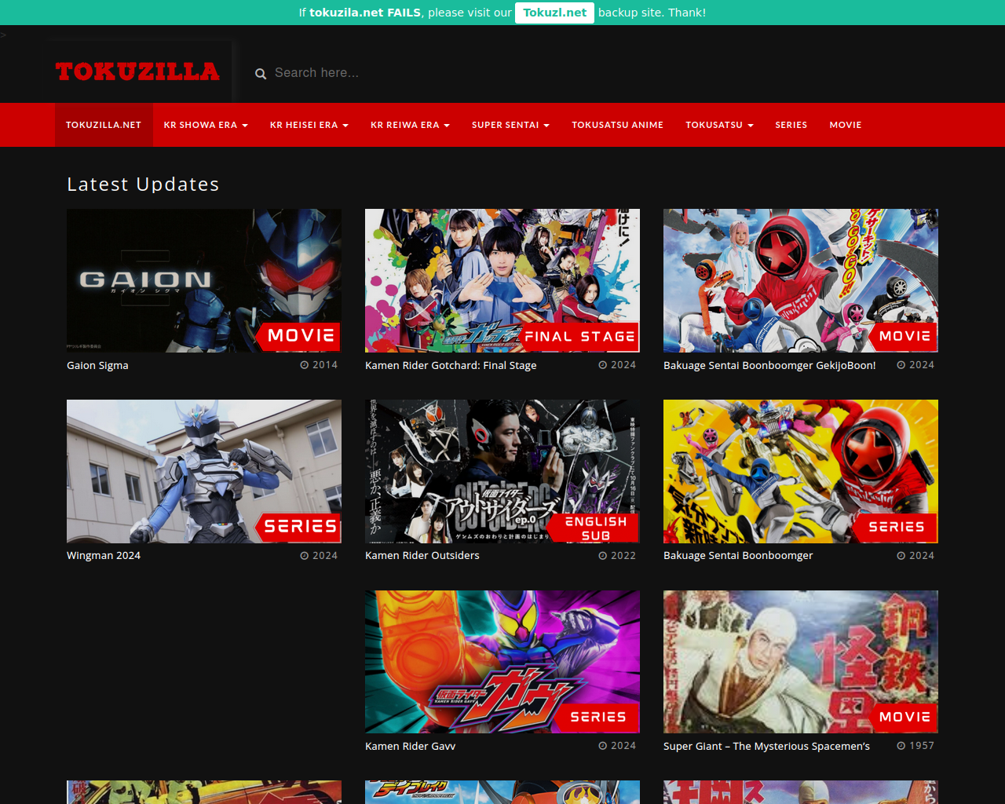Expand the Super Sentai dropdown
Viewport: 1005px width, 804px height.
[x=510, y=125]
